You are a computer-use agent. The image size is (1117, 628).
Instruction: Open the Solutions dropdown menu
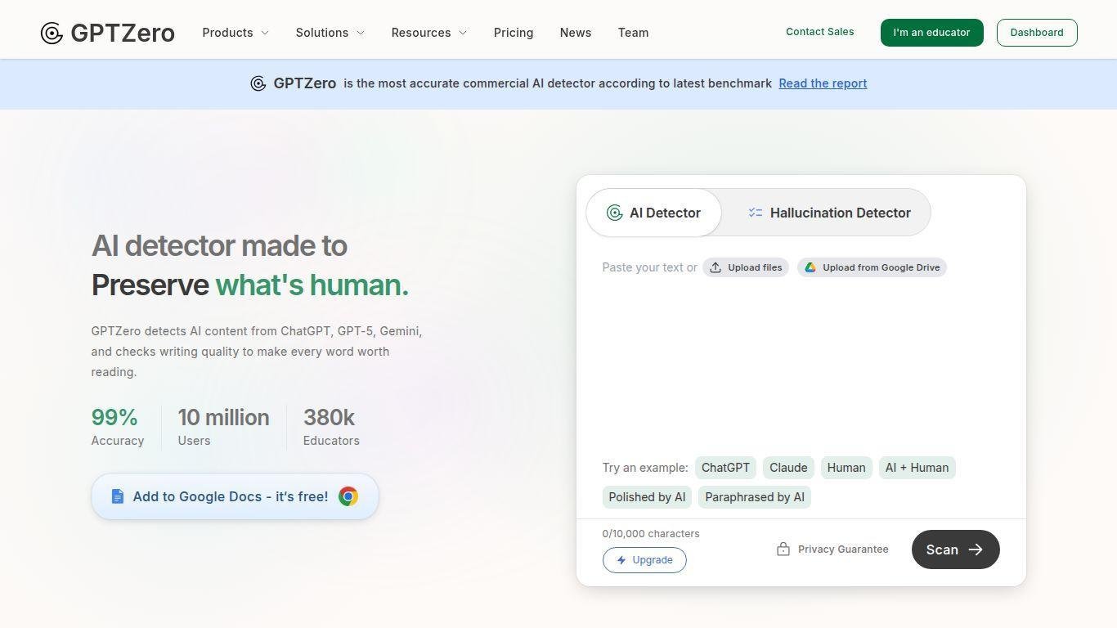330,33
